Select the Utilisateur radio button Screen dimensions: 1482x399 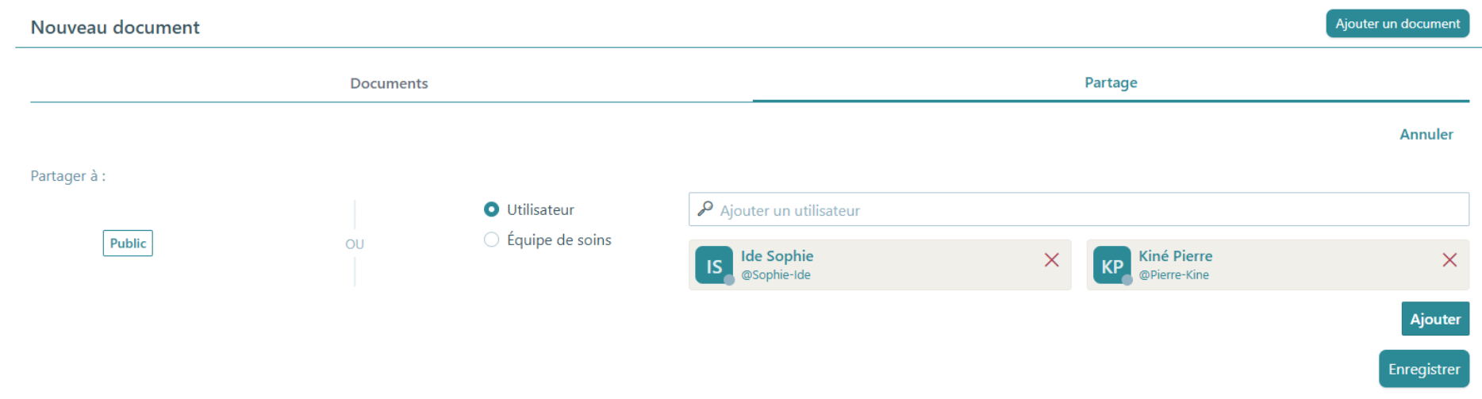[491, 209]
